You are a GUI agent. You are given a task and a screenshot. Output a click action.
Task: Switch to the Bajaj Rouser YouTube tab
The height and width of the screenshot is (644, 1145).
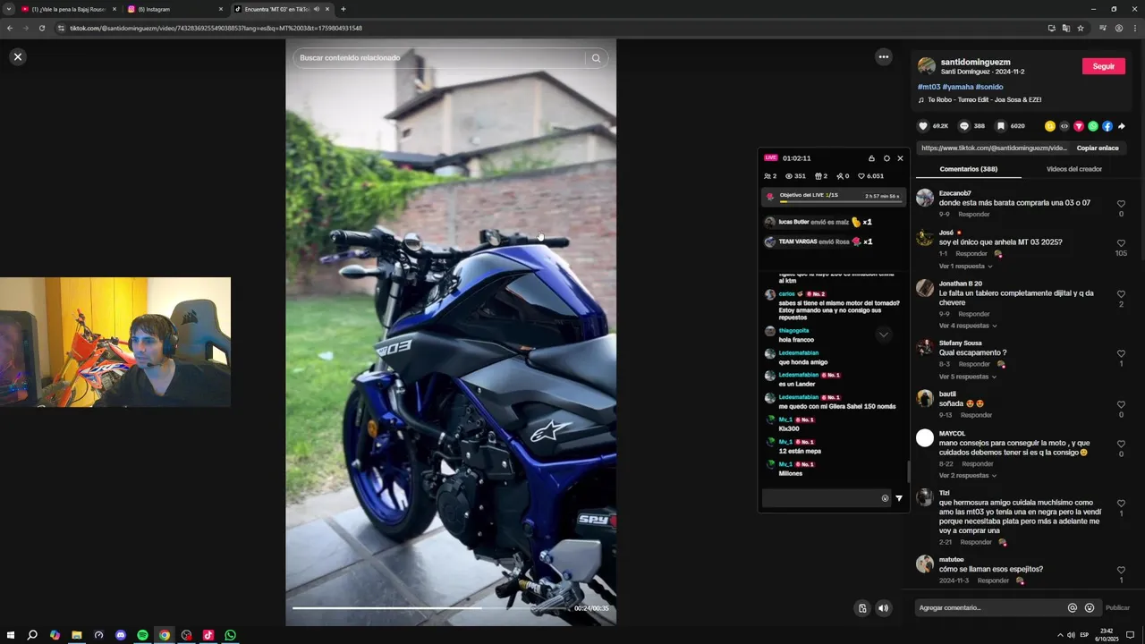[68, 9]
